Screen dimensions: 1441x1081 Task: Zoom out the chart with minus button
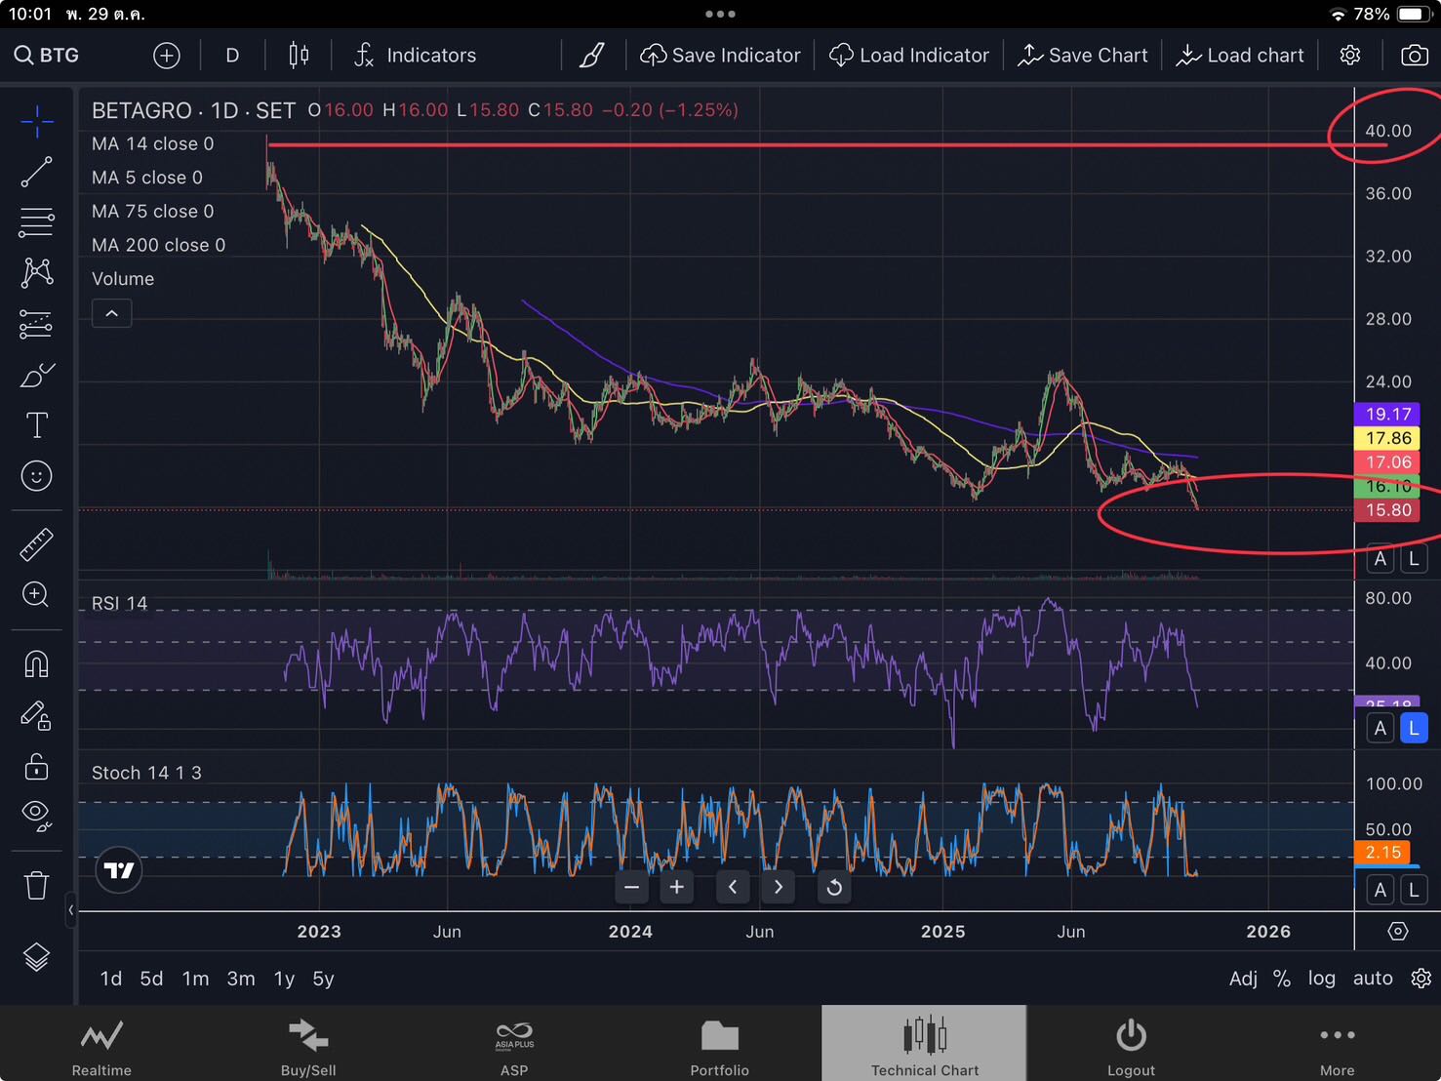click(x=631, y=887)
